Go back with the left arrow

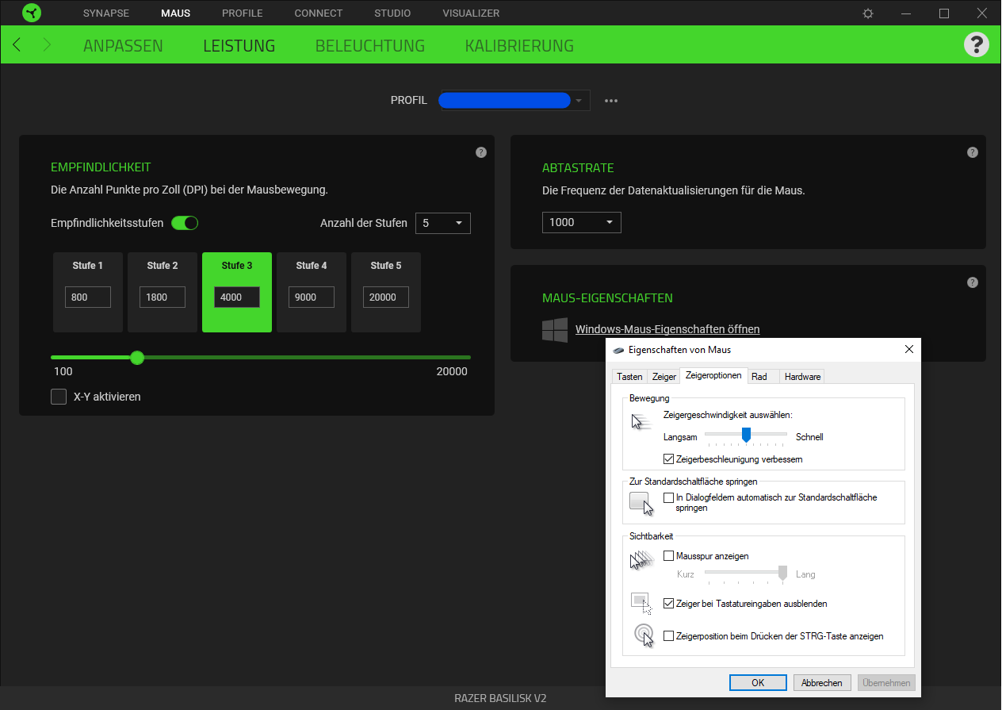[x=17, y=44]
